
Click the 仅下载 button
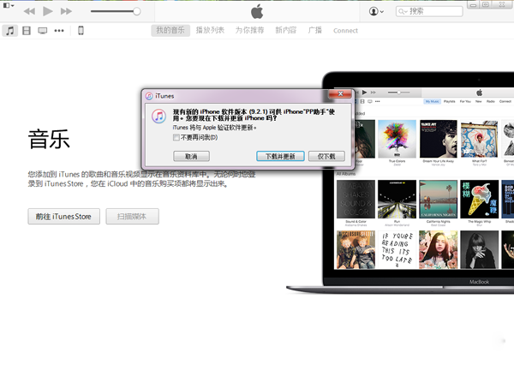(x=327, y=156)
